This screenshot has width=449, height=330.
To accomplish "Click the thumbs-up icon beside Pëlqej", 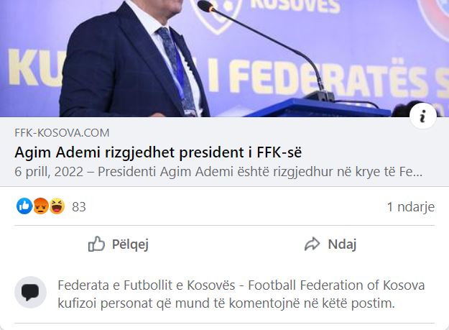I will pos(96,244).
